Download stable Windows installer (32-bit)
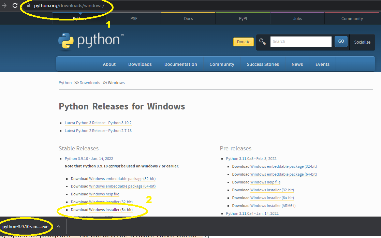The width and height of the screenshot is (381, 238). point(111,202)
